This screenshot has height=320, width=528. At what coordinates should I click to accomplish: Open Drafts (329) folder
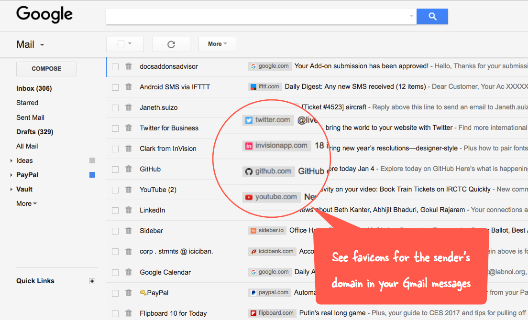pyautogui.click(x=35, y=132)
